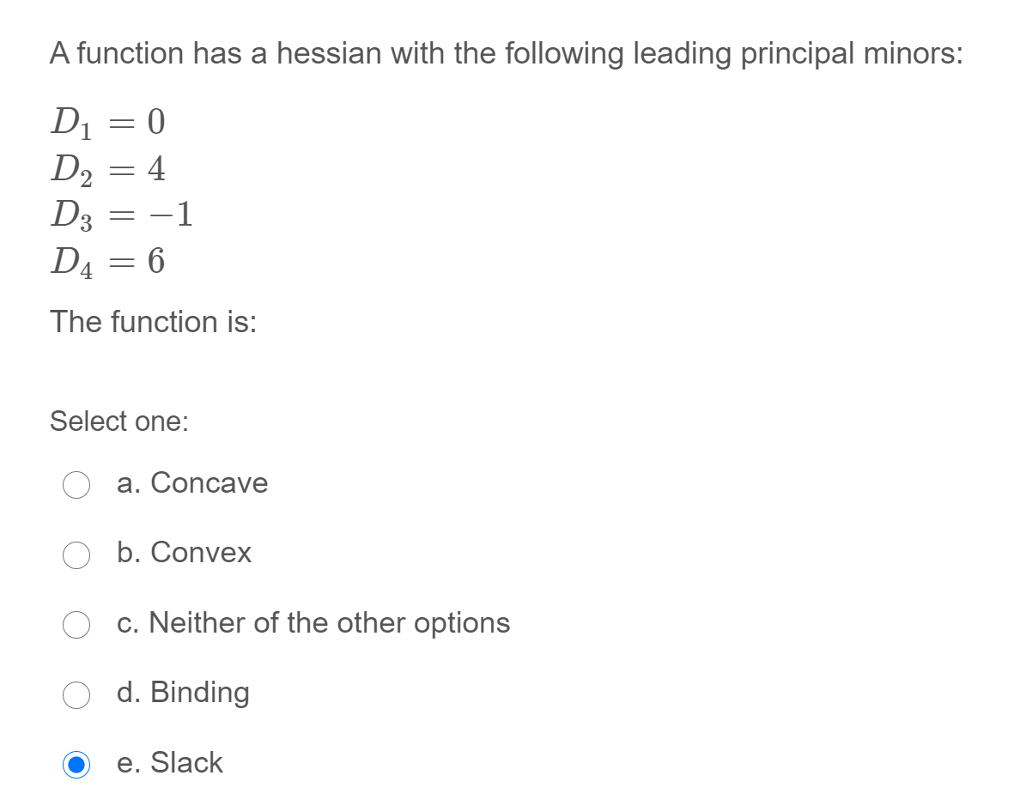Select option c. Neither of the other options
Image resolution: width=1020 pixels, height=812 pixels.
click(x=76, y=625)
